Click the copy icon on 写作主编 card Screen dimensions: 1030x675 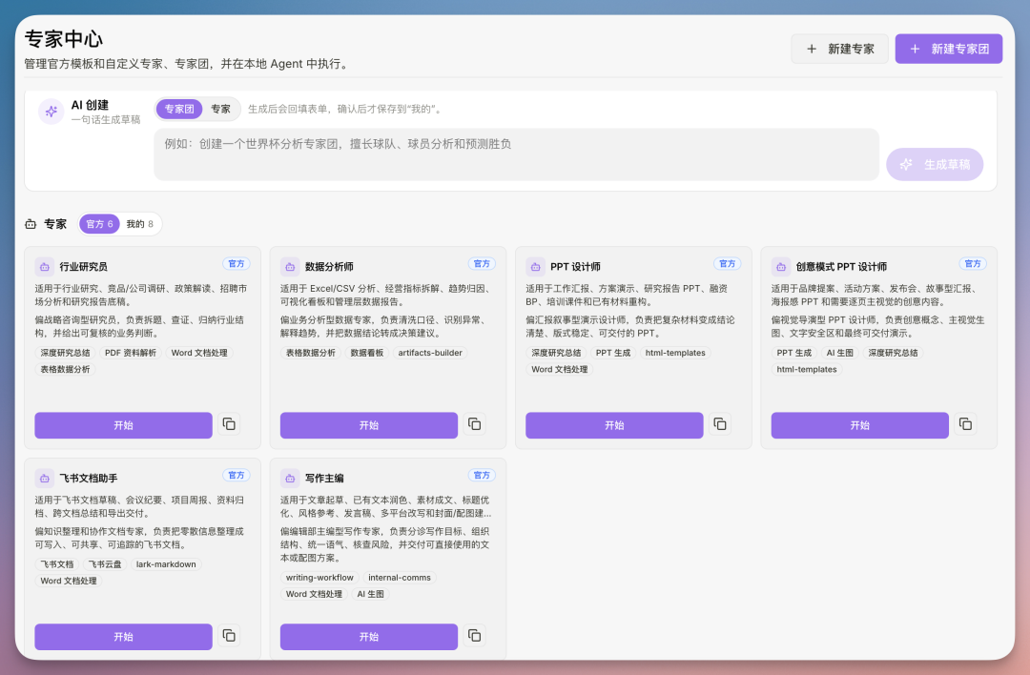coord(474,636)
